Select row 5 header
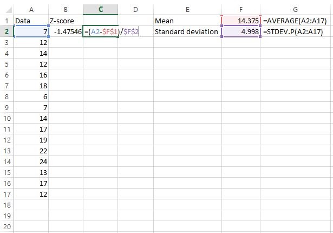 pos(7,64)
